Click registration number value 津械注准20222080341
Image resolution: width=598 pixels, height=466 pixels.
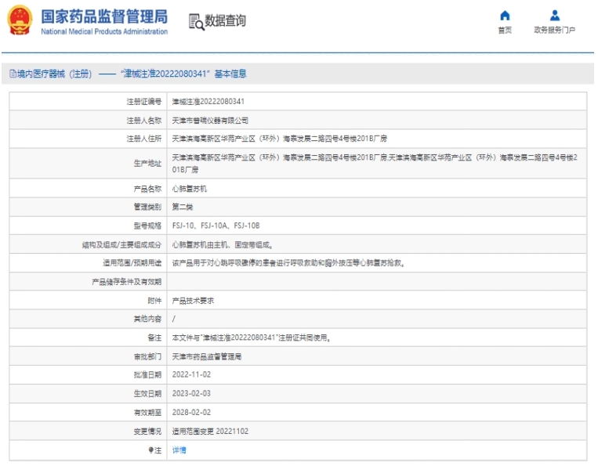point(208,102)
